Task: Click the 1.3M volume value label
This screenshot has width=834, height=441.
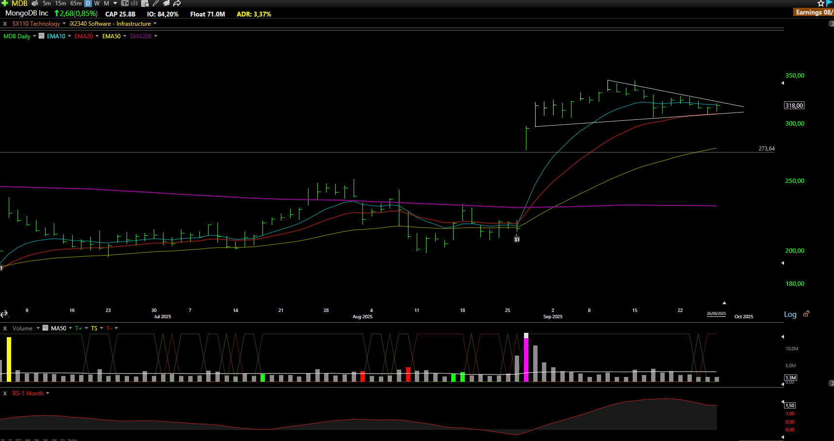Action: [790, 377]
